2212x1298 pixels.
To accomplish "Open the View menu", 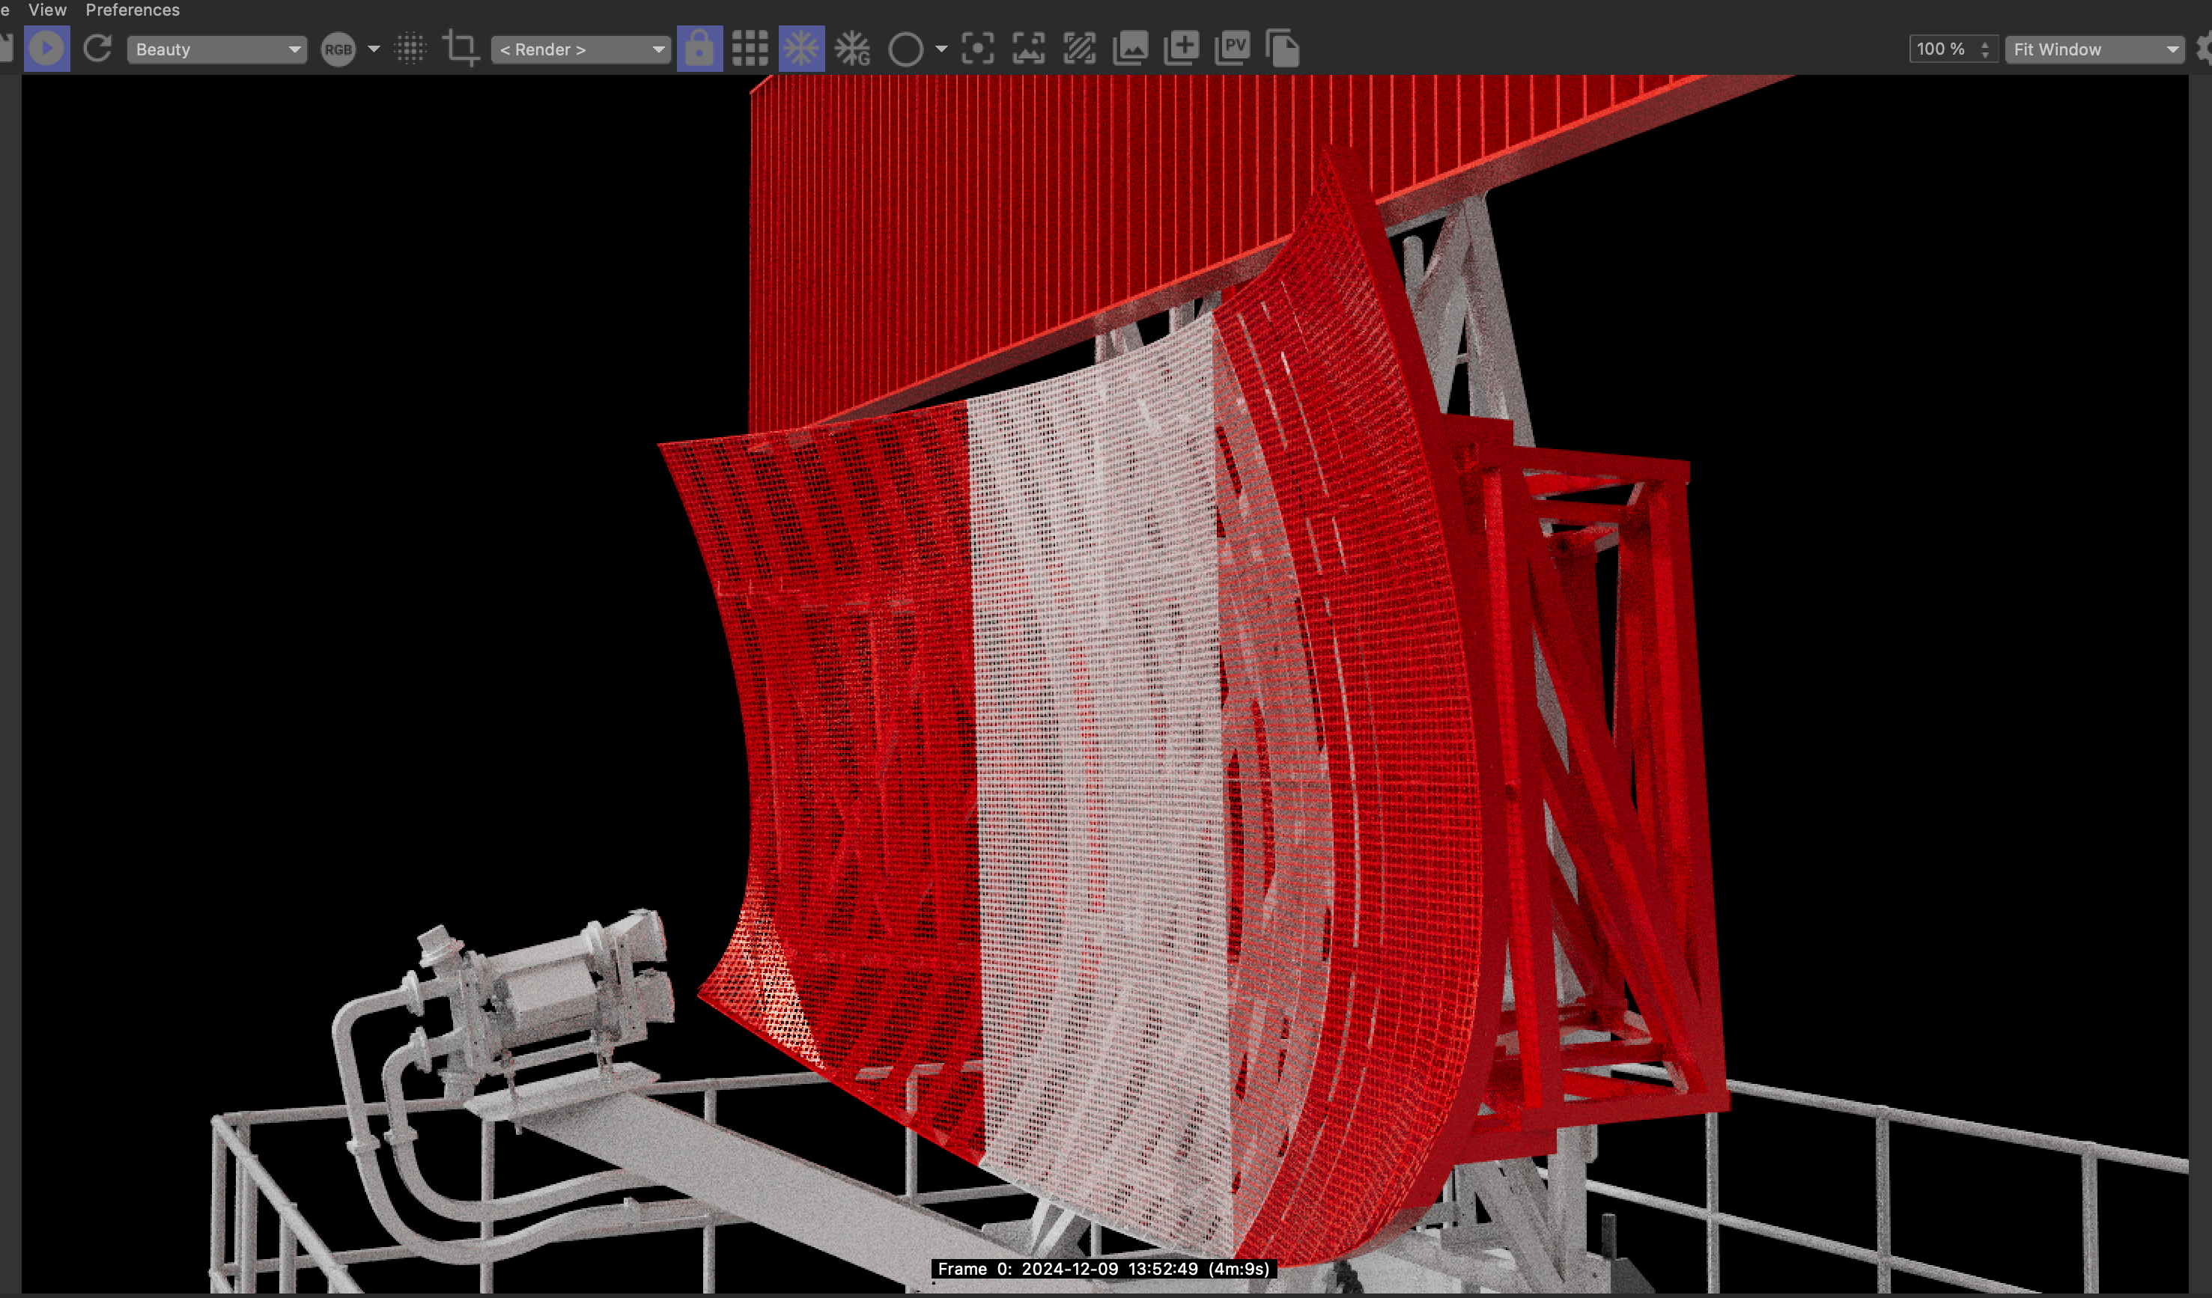I will coord(47,10).
